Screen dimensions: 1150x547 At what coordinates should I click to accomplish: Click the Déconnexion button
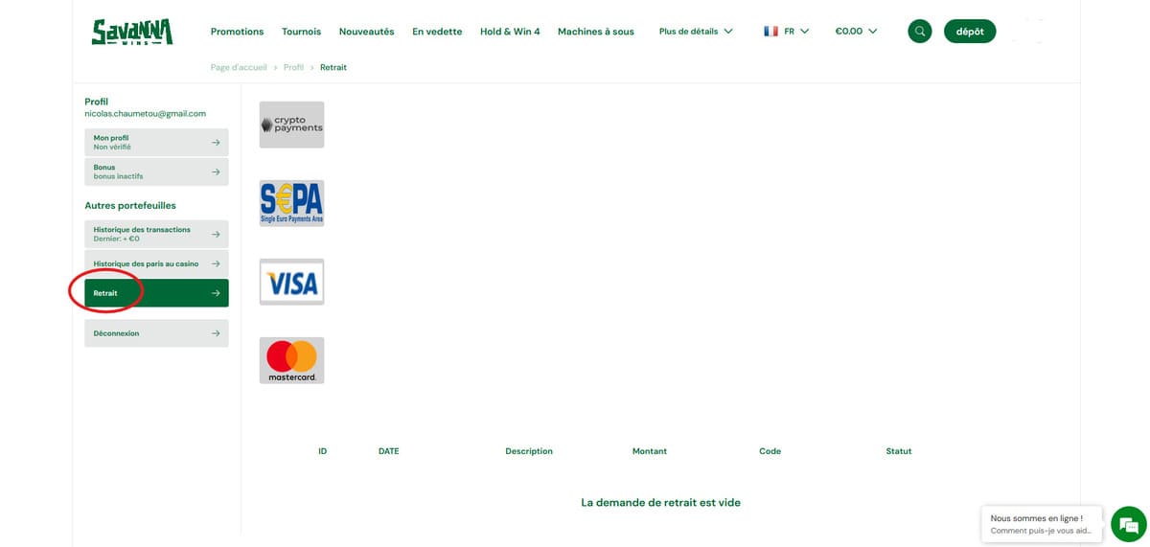coord(156,333)
